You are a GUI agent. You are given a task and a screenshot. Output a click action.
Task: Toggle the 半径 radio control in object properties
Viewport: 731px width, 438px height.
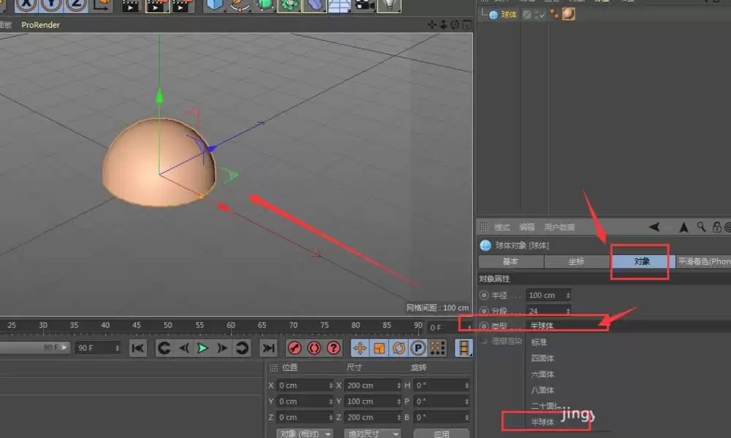[484, 295]
